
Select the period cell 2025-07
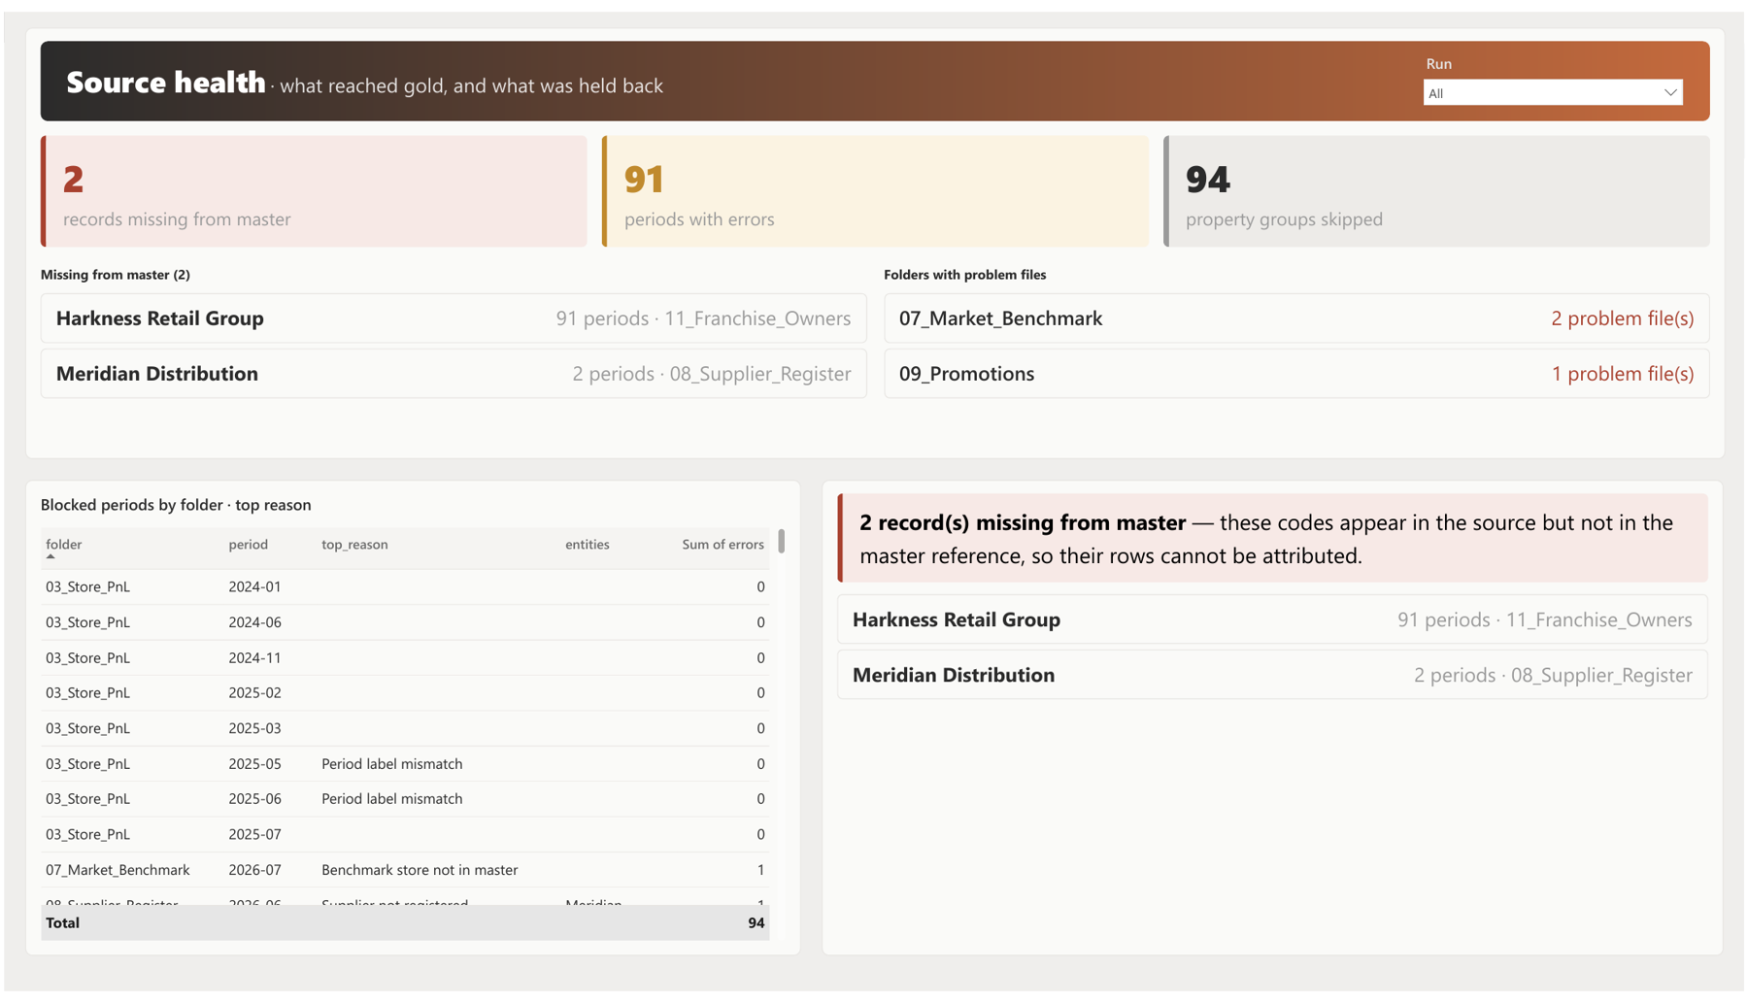pyautogui.click(x=254, y=835)
